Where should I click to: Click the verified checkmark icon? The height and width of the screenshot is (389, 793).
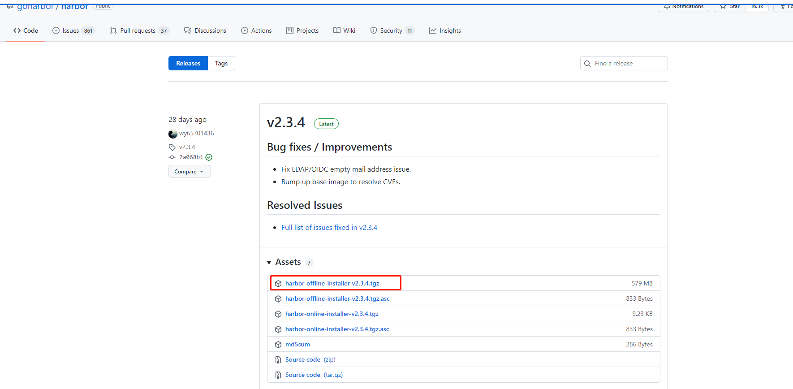coord(209,157)
